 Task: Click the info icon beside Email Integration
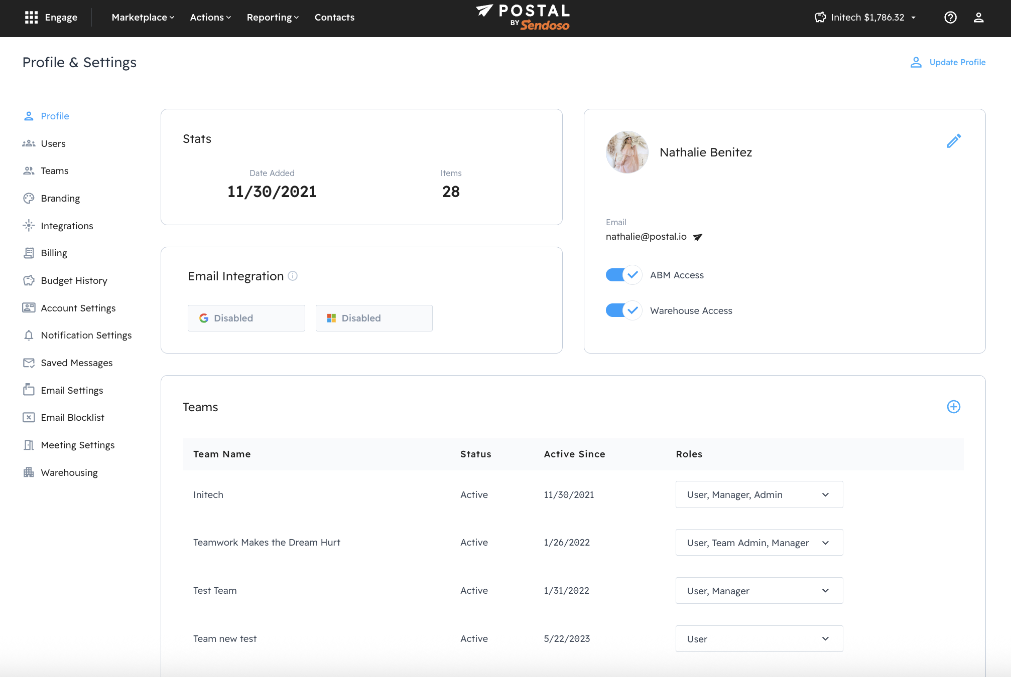click(293, 276)
